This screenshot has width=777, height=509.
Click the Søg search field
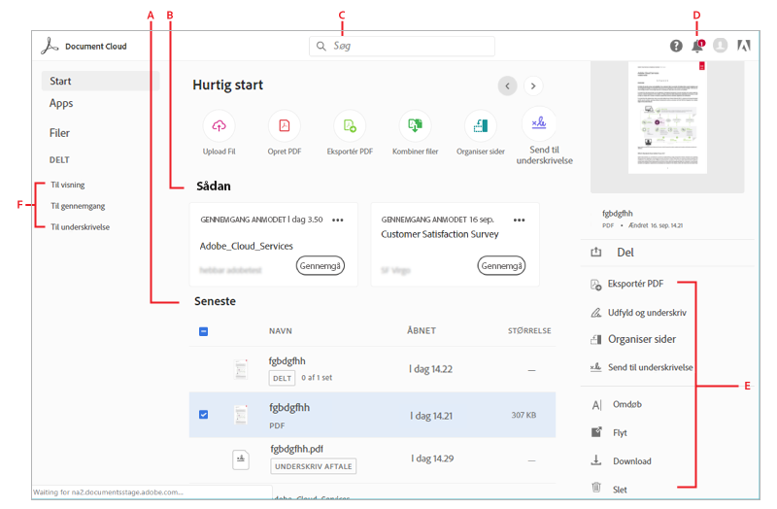tap(402, 46)
